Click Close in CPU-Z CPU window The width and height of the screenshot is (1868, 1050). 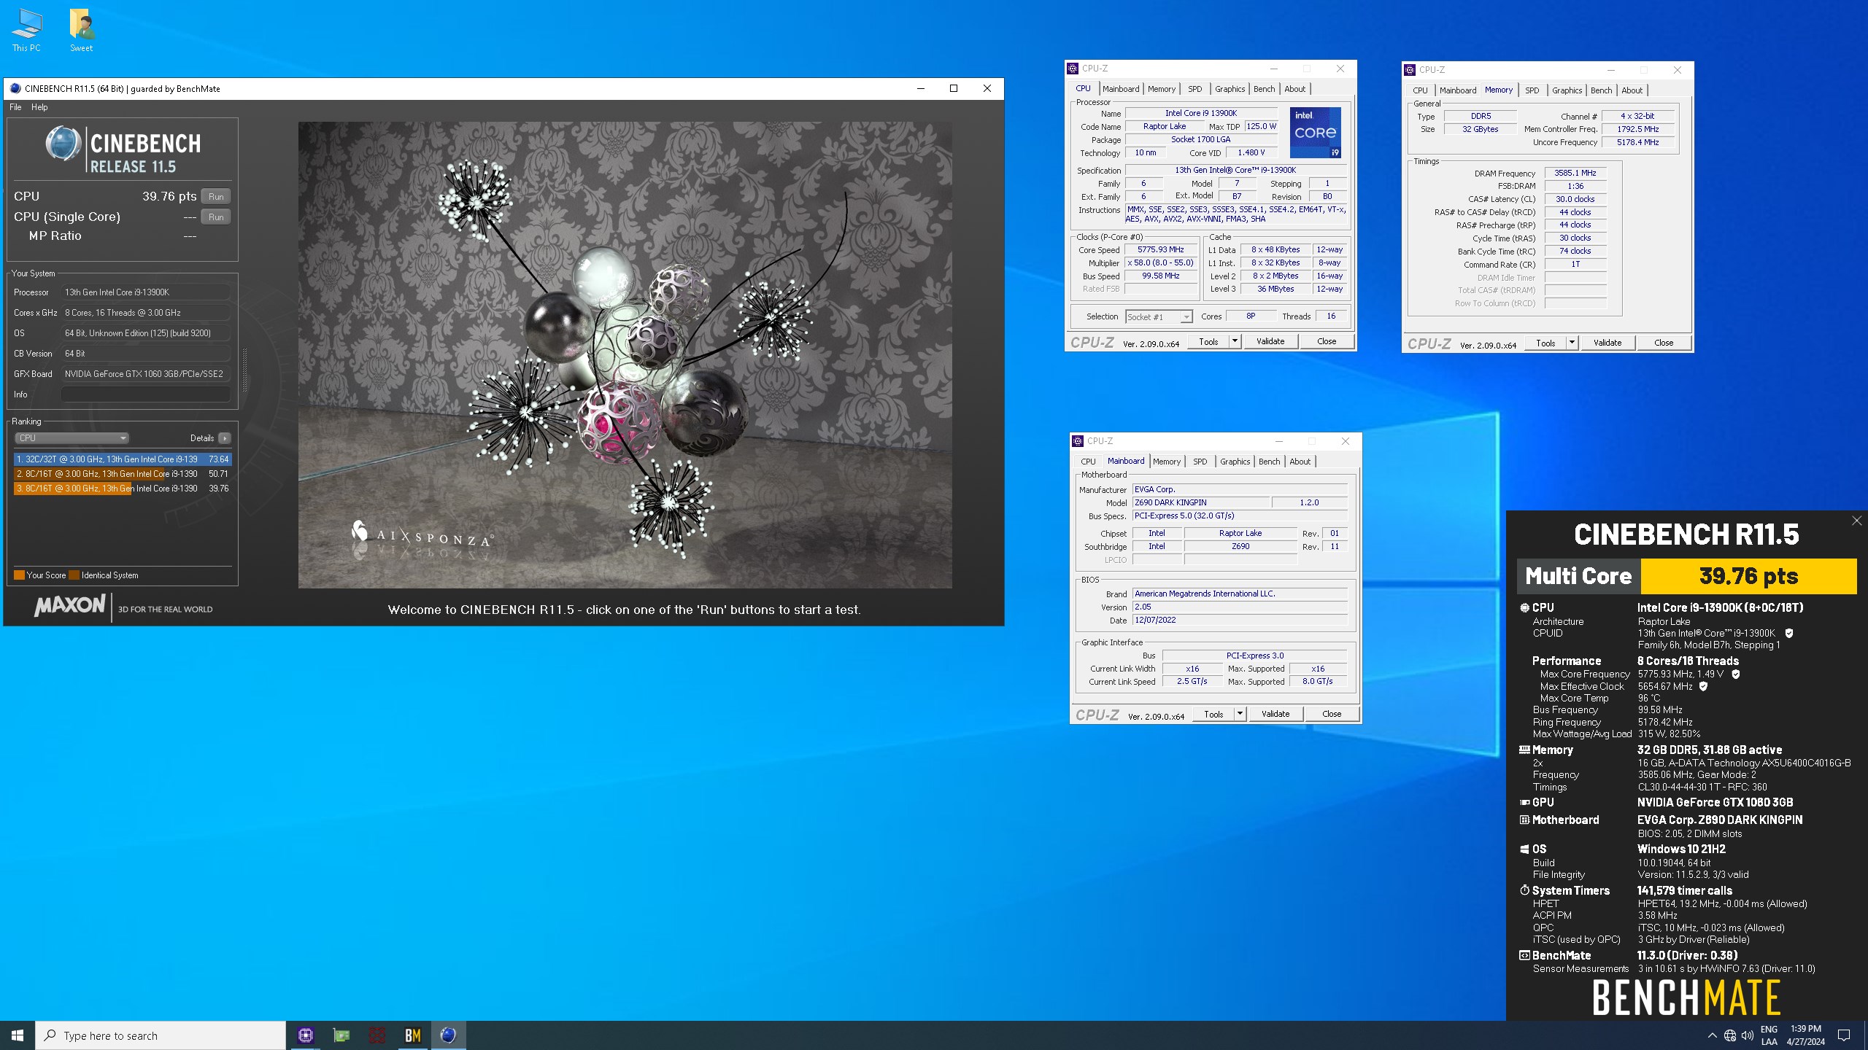[1327, 341]
